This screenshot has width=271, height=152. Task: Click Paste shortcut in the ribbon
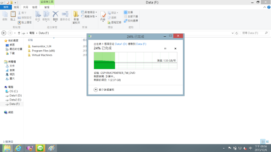(25, 22)
